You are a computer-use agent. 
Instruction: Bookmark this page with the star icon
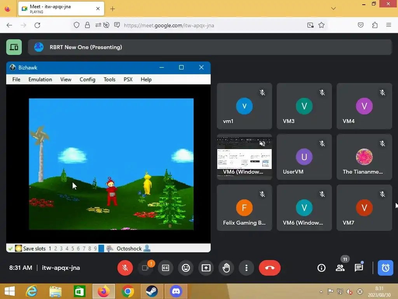point(321,25)
